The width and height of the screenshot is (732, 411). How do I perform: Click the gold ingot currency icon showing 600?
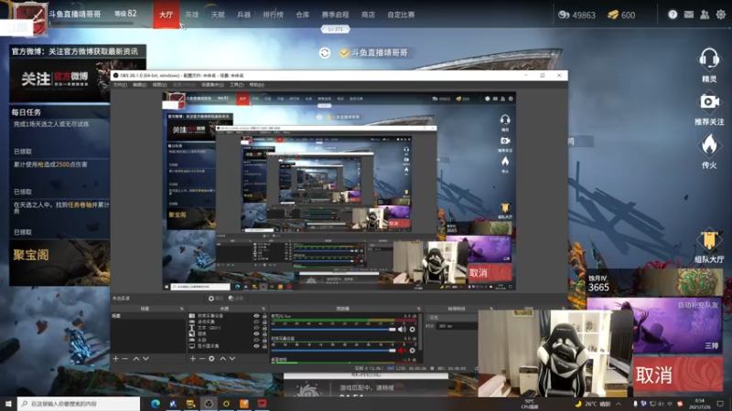coord(613,15)
